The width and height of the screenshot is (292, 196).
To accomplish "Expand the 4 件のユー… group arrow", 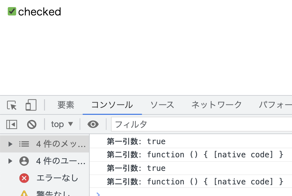I will tap(10, 161).
